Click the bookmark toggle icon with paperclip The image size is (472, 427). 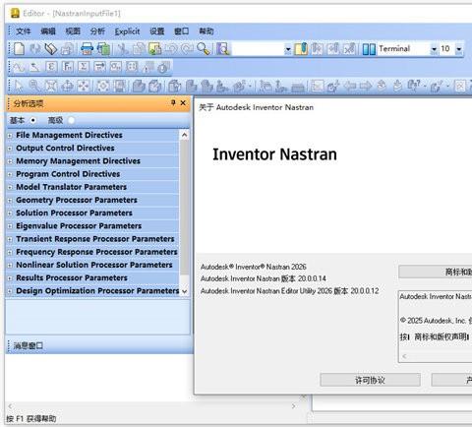[301, 49]
